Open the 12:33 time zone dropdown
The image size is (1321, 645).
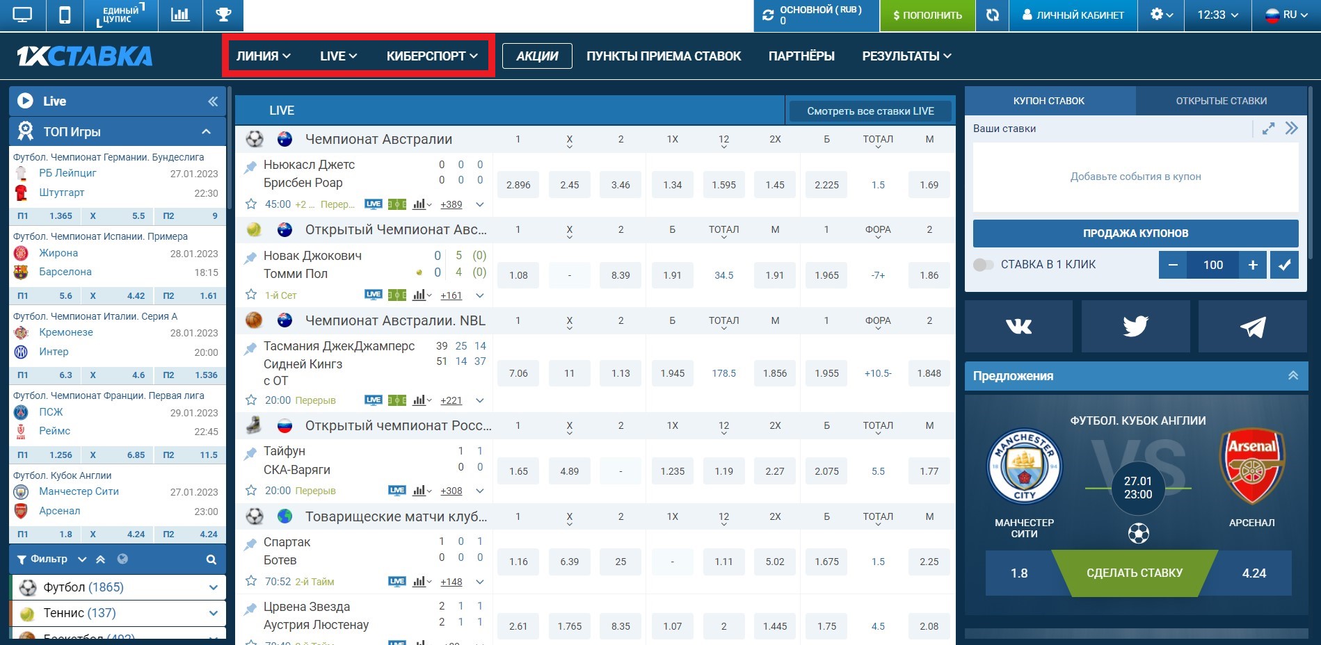(1217, 15)
